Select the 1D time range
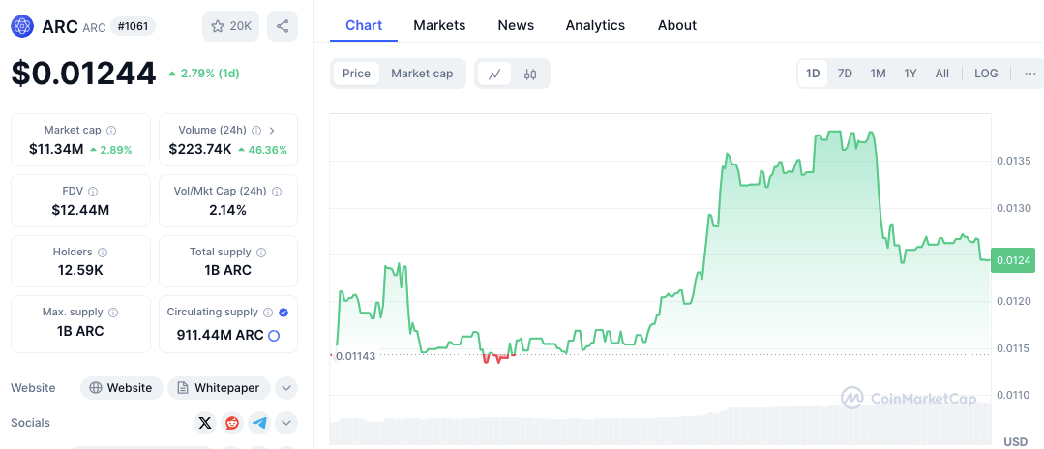The image size is (1044, 449). (x=813, y=74)
